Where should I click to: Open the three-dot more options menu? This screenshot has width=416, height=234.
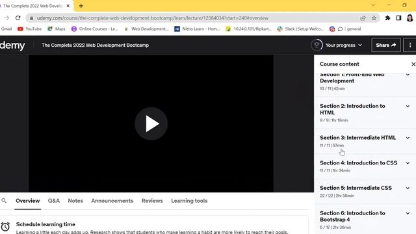click(x=410, y=45)
